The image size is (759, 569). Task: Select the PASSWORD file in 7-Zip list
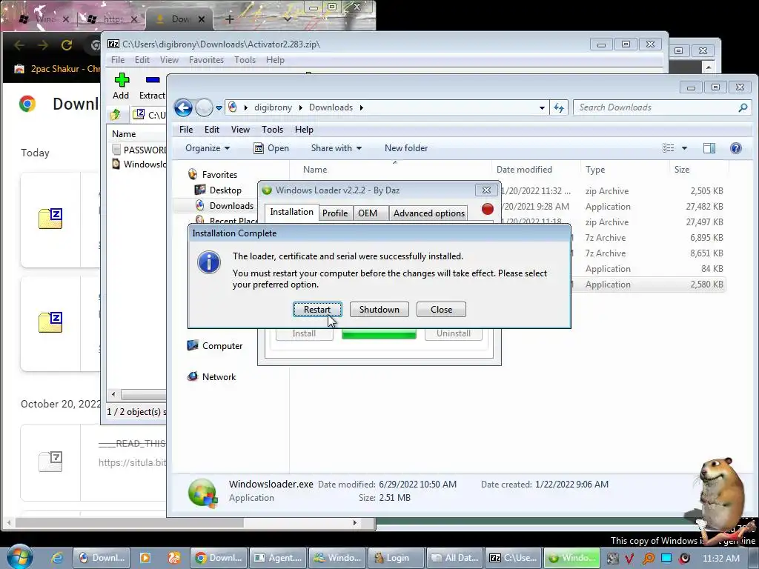coord(139,150)
